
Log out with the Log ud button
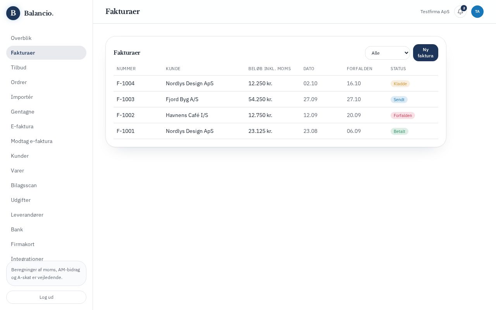(46, 297)
